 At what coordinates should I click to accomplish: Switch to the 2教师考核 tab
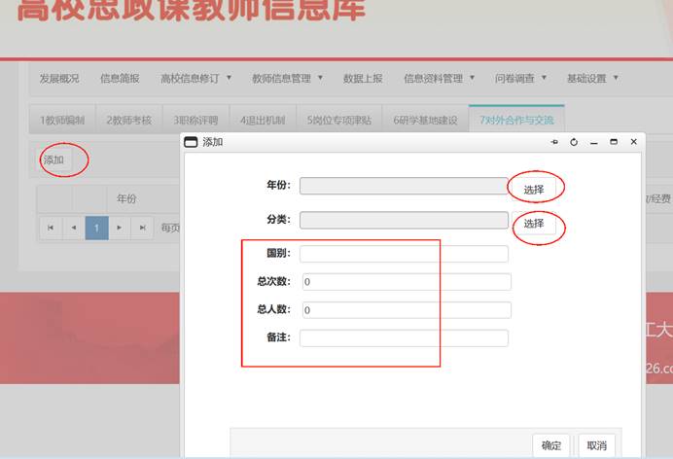pyautogui.click(x=128, y=121)
